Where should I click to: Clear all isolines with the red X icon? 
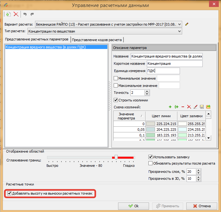click(189, 107)
